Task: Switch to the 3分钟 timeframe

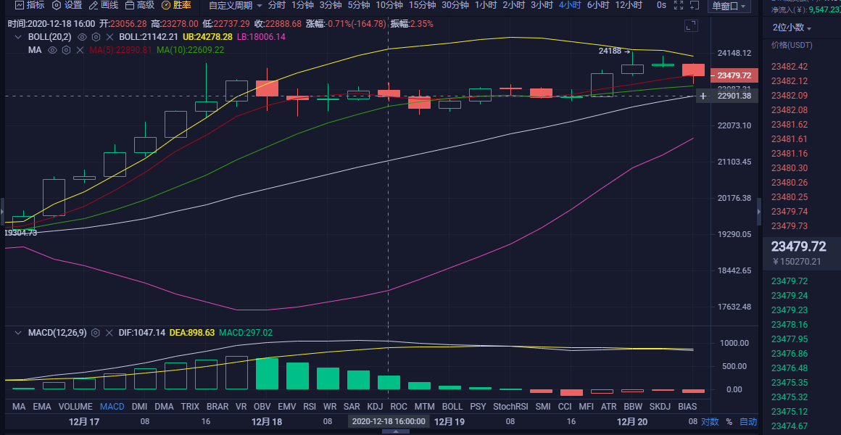Action: tap(331, 5)
